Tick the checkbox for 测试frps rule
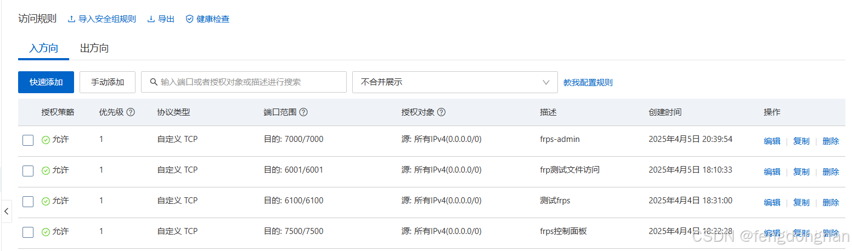Viewport: 852px width, 251px height. (28, 202)
